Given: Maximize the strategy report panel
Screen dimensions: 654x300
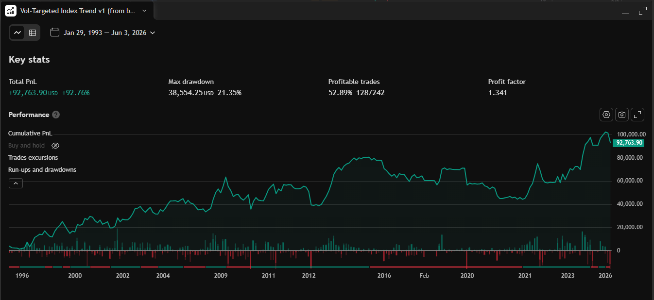Looking at the screenshot, I should (x=642, y=11).
